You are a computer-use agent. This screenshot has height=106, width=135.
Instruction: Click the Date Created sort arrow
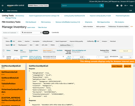point(52,50)
